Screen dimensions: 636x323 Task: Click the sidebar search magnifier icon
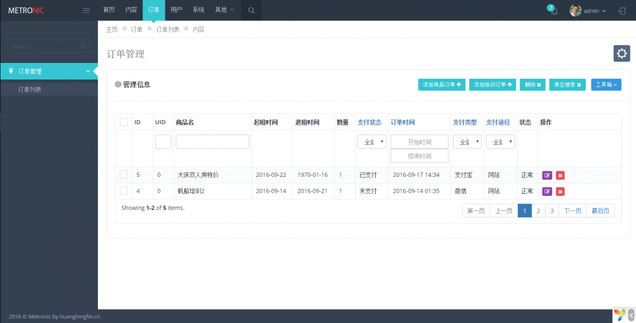click(x=83, y=46)
